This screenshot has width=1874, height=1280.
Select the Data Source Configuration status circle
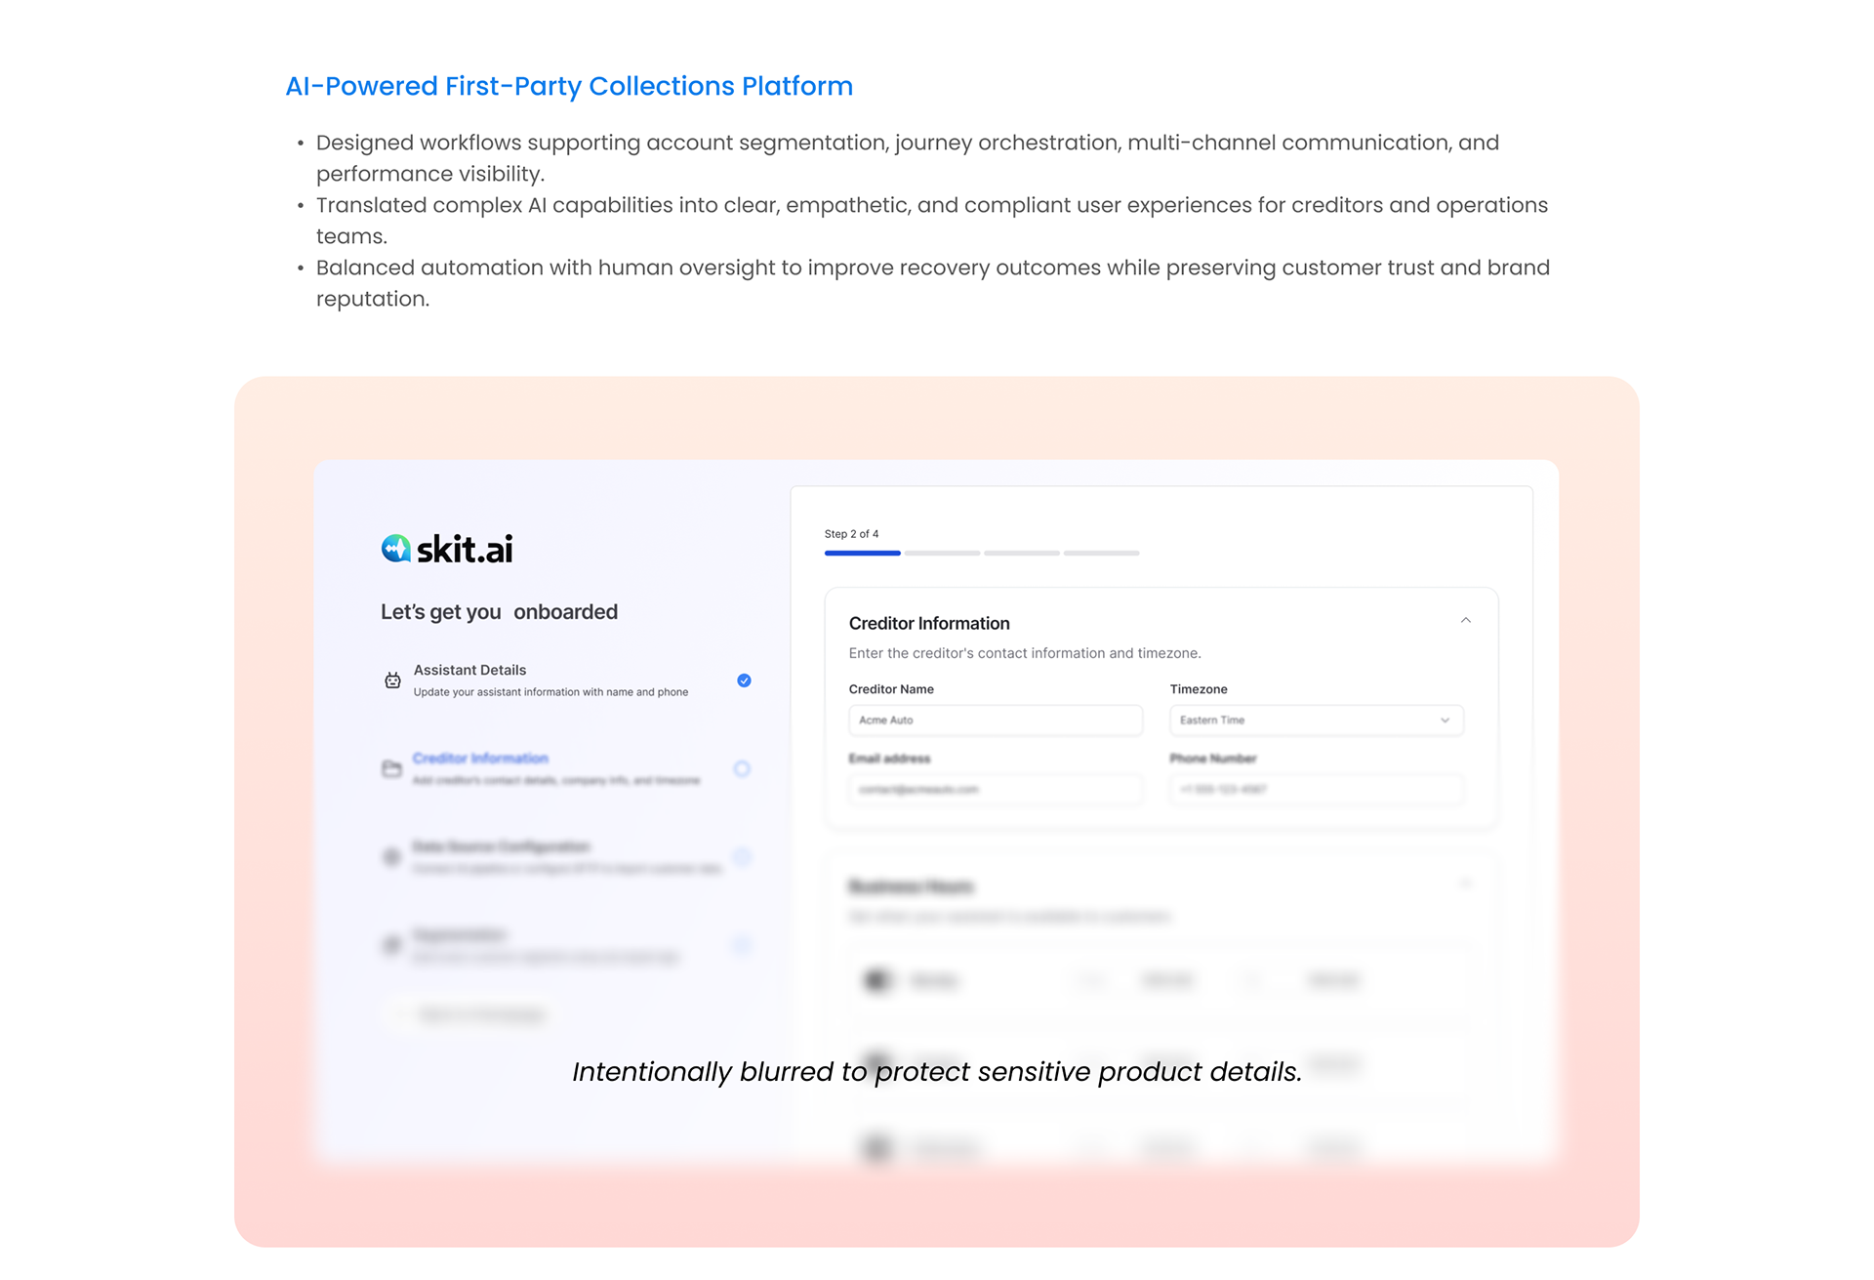tap(742, 857)
